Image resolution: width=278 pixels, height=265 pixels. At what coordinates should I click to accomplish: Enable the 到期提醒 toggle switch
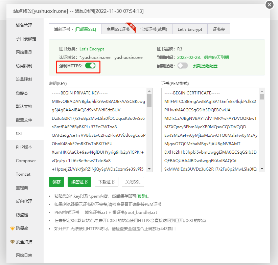point(183,66)
